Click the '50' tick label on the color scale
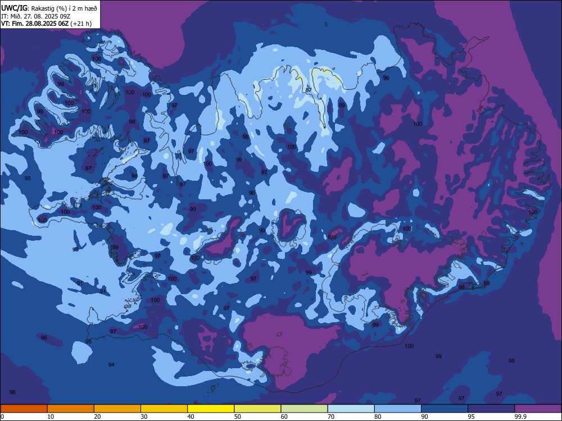 pos(238,417)
